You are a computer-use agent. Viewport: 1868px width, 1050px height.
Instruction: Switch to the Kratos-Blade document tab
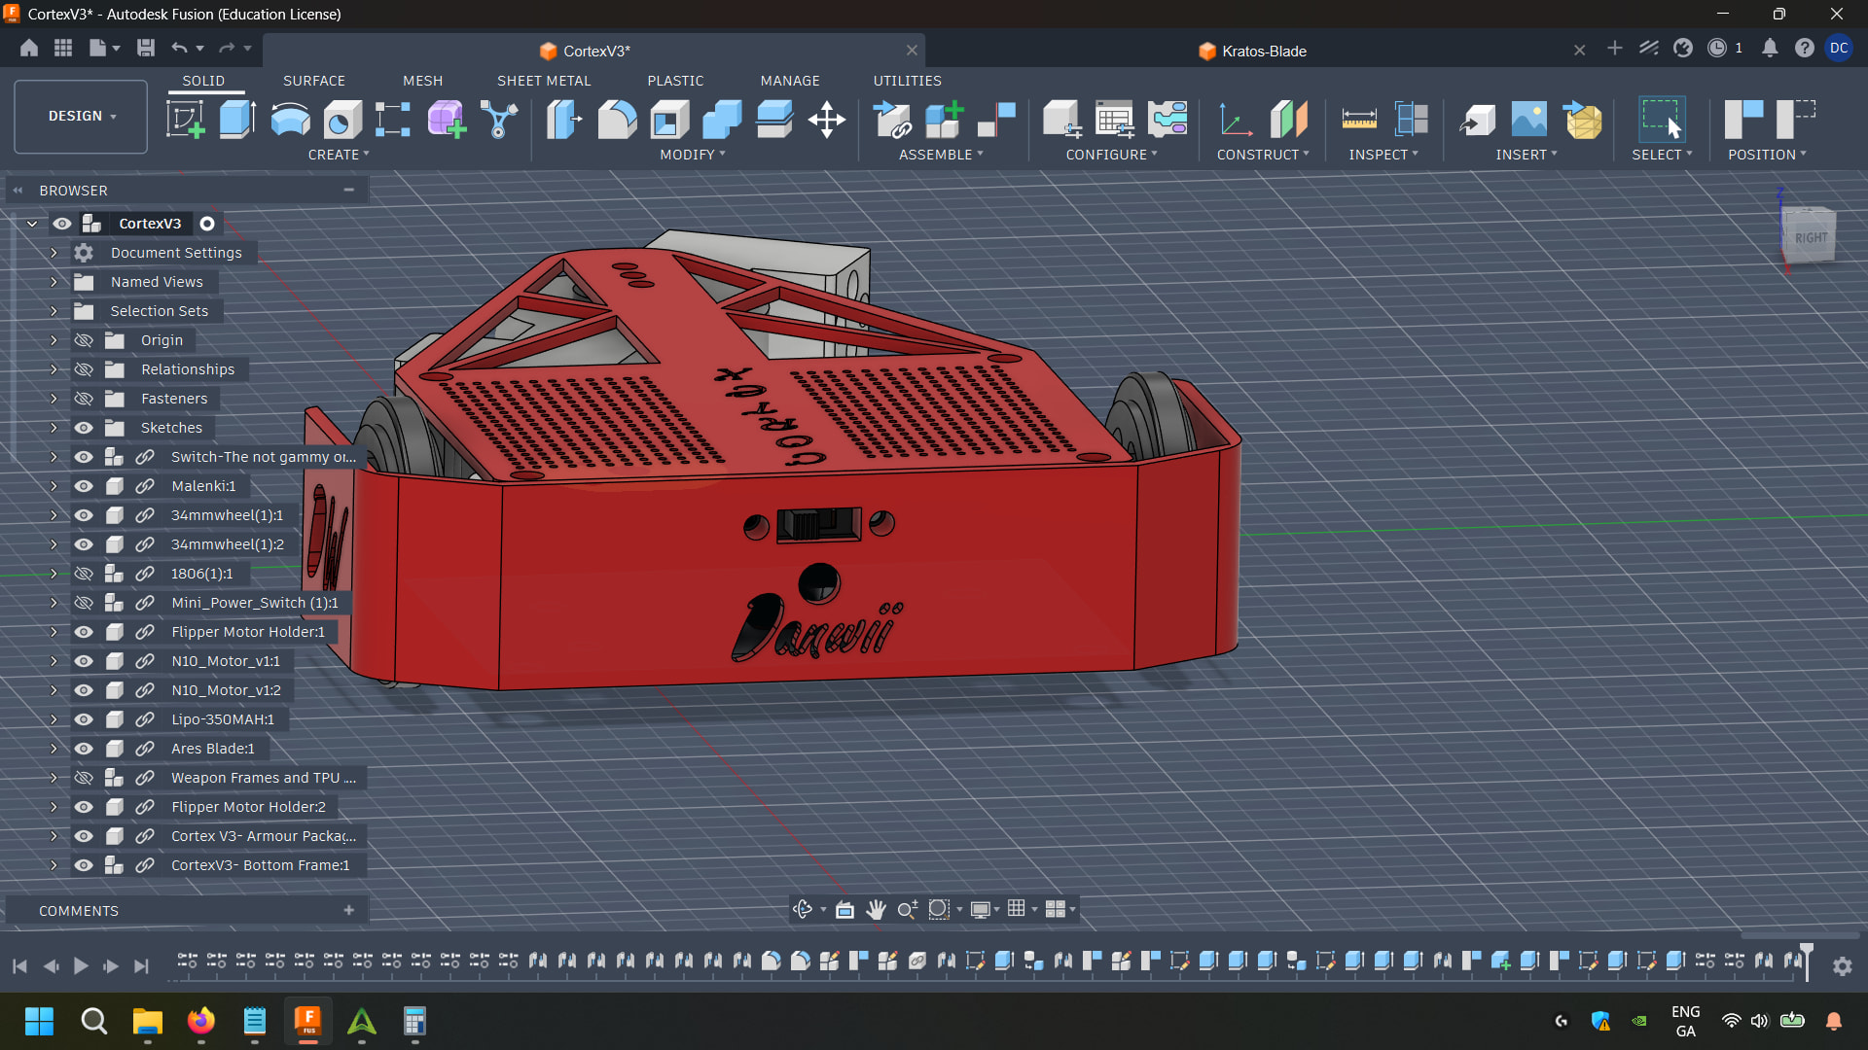(x=1263, y=51)
